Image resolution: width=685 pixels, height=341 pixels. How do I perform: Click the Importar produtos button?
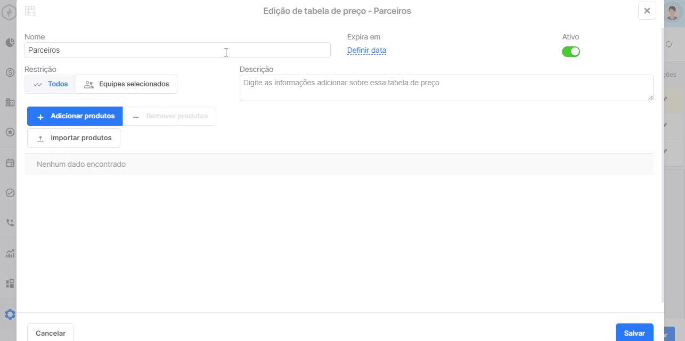point(74,138)
